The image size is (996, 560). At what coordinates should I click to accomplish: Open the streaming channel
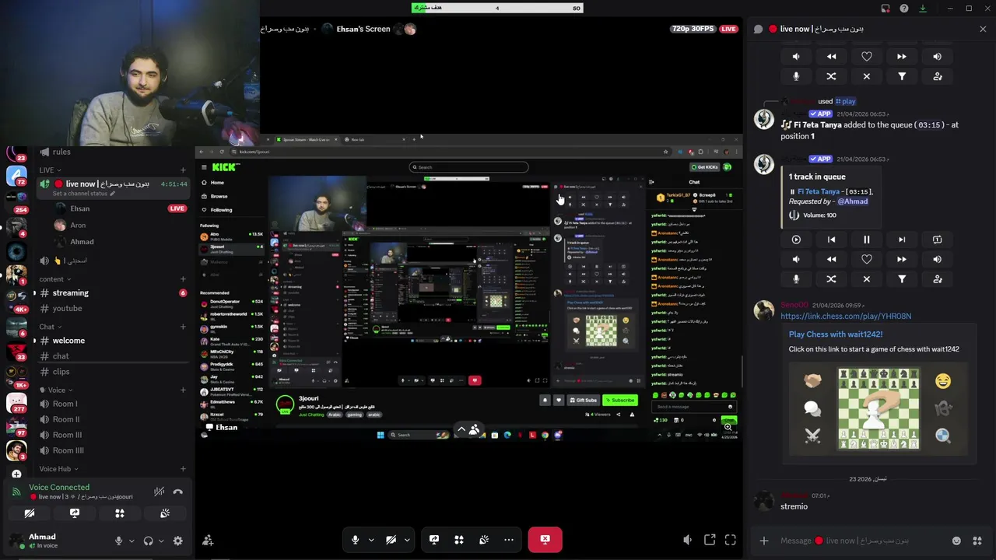pyautogui.click(x=112, y=293)
